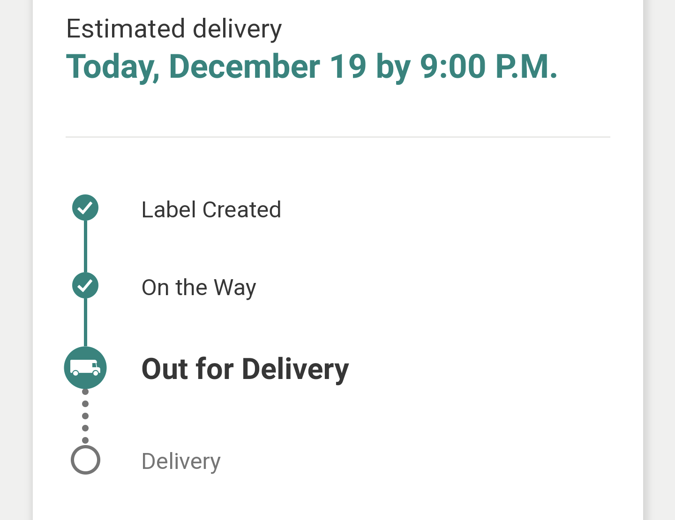
Task: Tap the 9:00 P.M. delivery time
Action: pos(488,66)
